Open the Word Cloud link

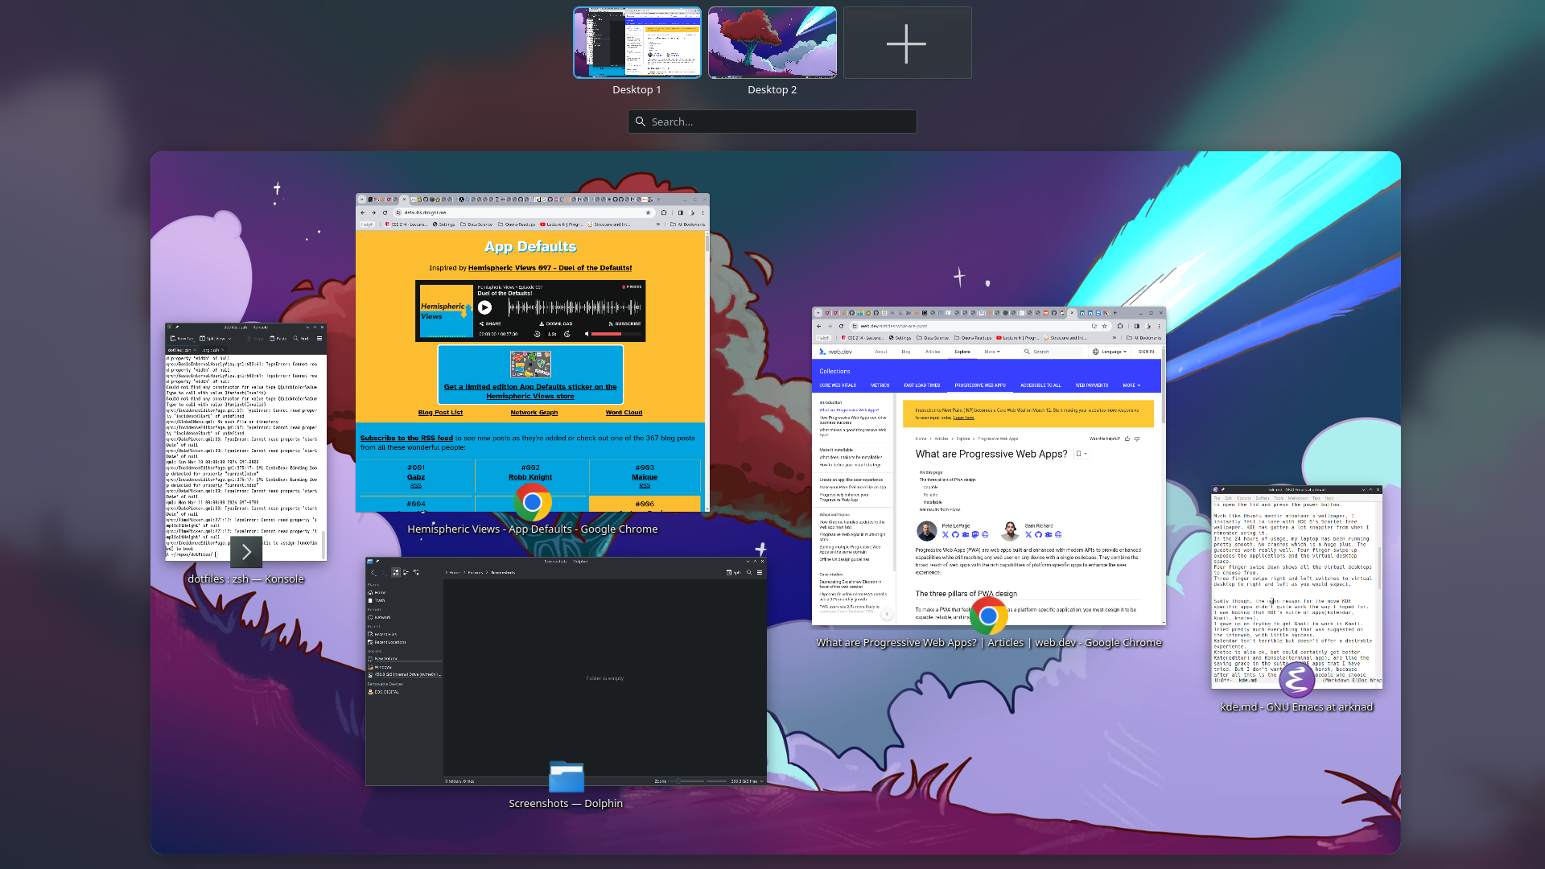[x=624, y=413]
